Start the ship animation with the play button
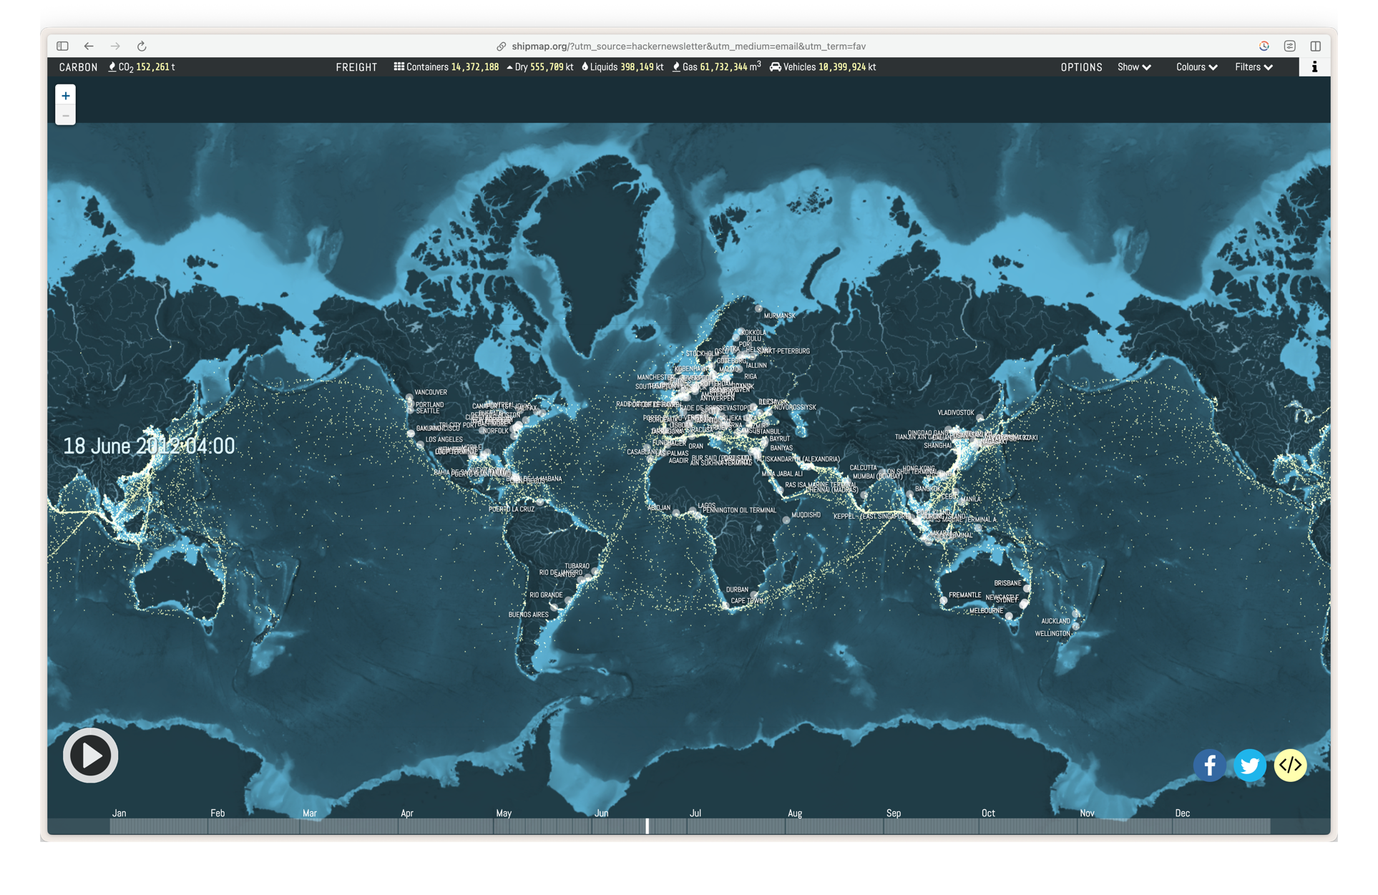The width and height of the screenshot is (1378, 895). tap(90, 755)
